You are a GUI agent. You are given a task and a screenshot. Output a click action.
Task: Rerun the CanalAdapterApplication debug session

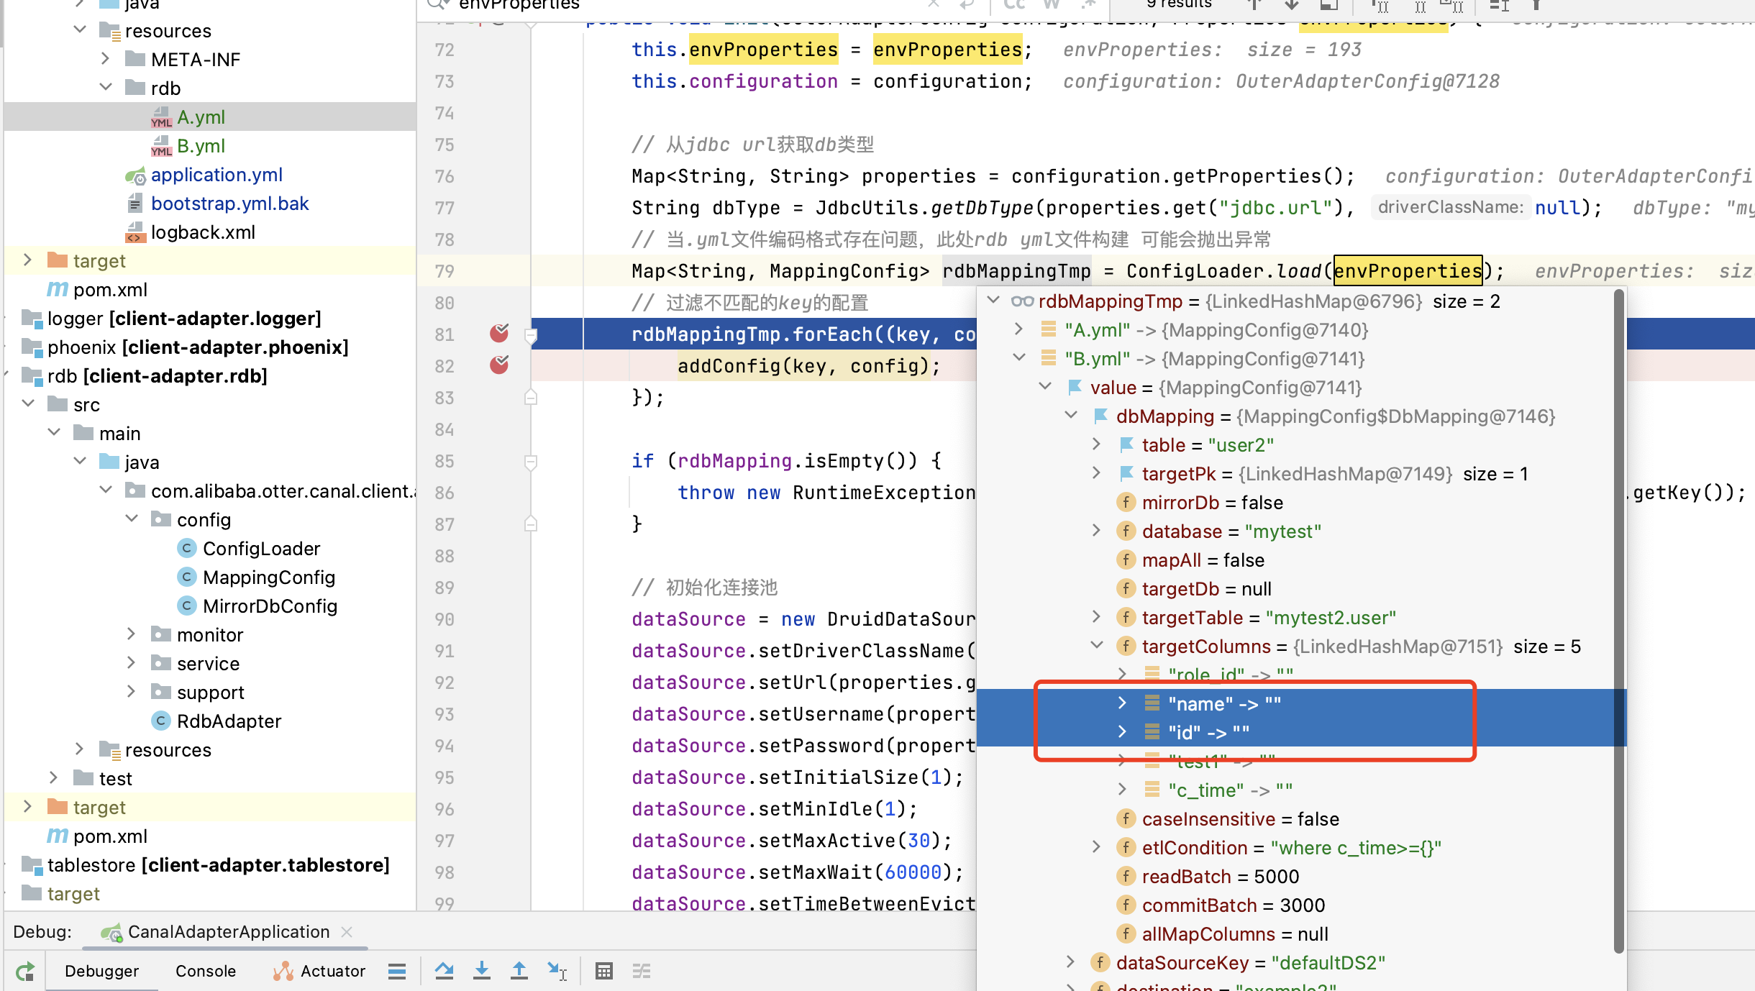pos(25,970)
